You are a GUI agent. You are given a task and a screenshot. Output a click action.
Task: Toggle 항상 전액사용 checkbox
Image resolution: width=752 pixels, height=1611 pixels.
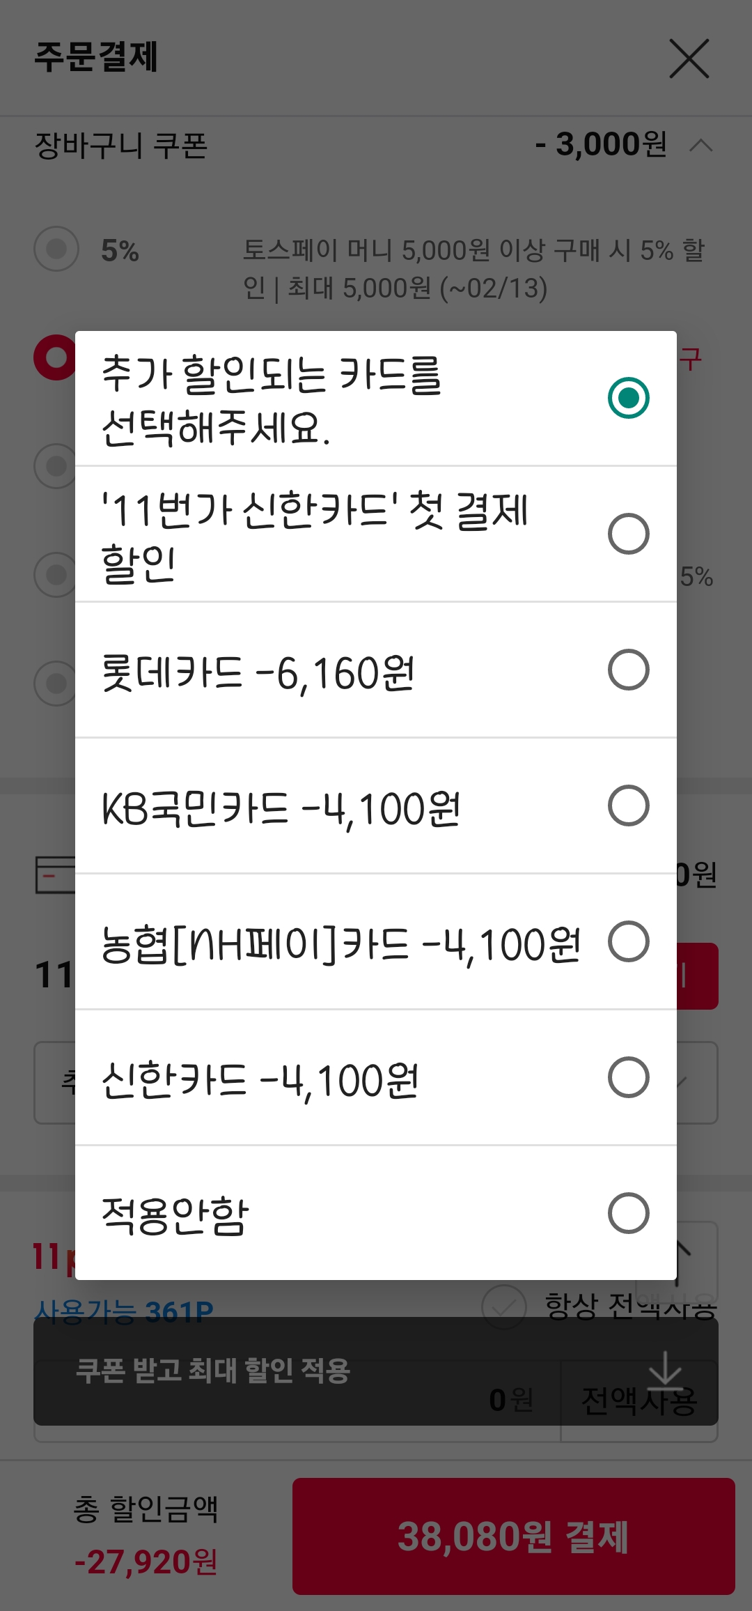pyautogui.click(x=504, y=1306)
